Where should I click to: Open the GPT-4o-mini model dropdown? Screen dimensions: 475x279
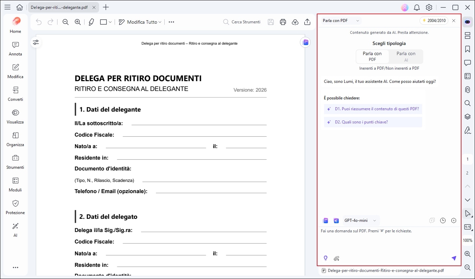coord(361,220)
